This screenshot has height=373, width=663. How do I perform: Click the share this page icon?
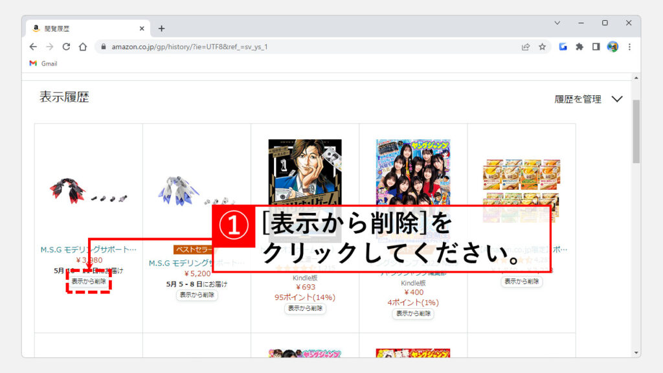coord(525,47)
